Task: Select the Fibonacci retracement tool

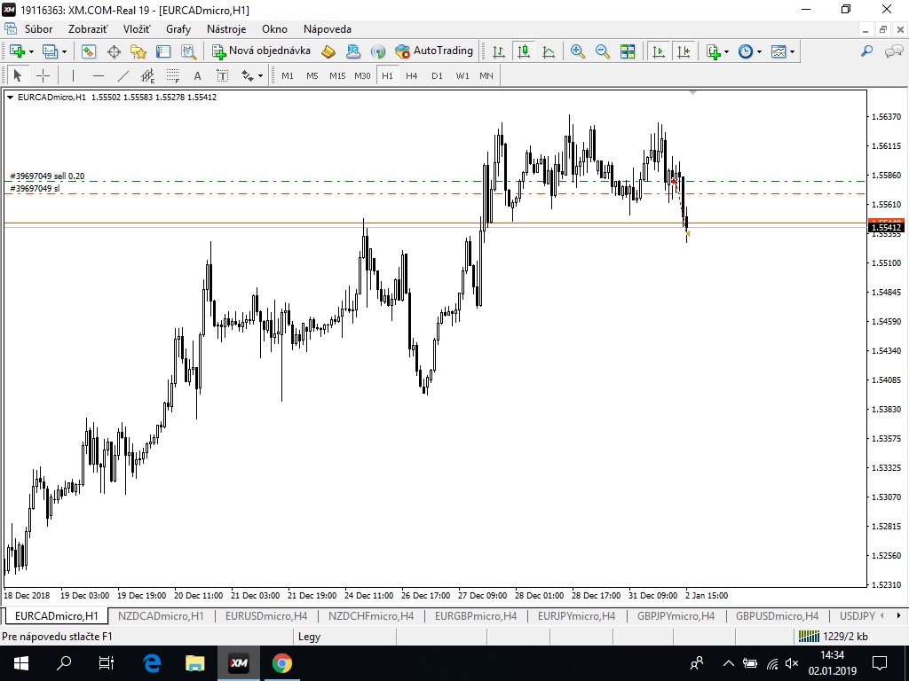Action: tap(173, 76)
